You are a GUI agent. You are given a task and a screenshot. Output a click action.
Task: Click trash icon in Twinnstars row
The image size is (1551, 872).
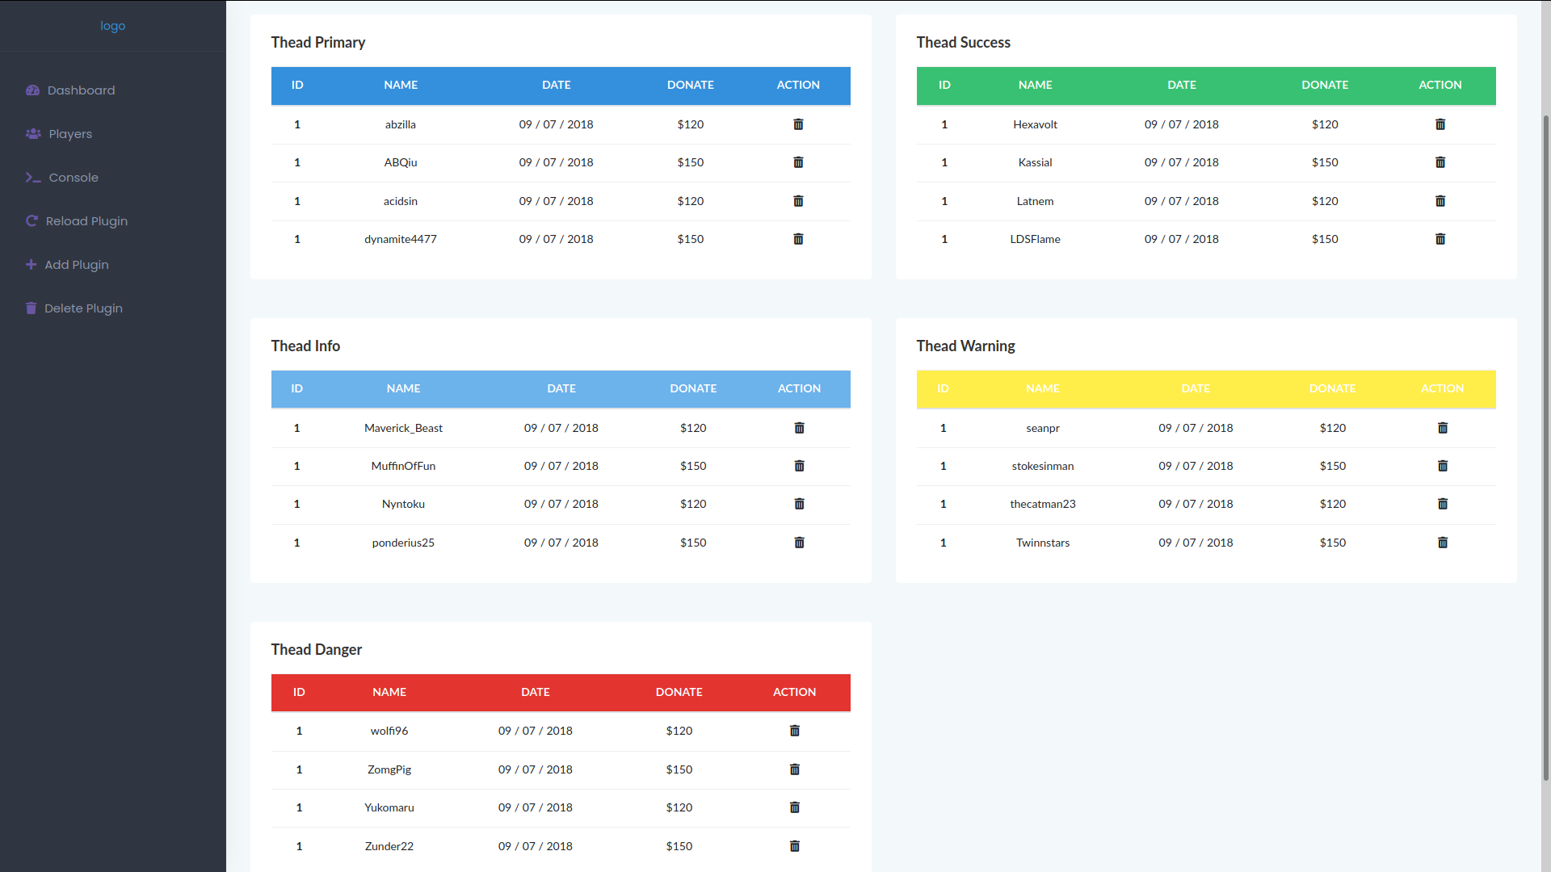click(x=1442, y=543)
